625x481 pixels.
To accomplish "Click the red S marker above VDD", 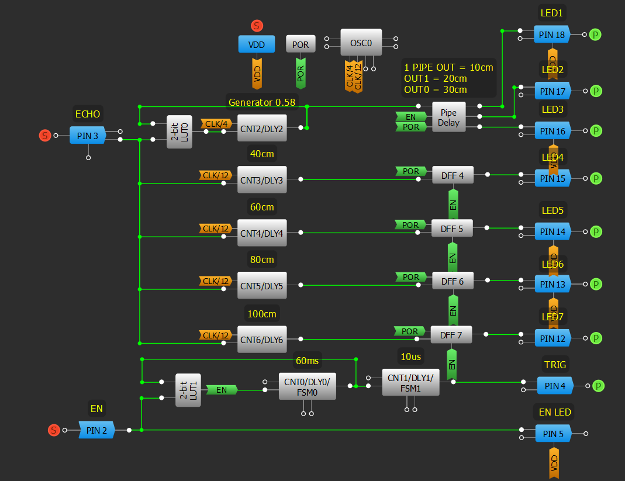I will 256,26.
